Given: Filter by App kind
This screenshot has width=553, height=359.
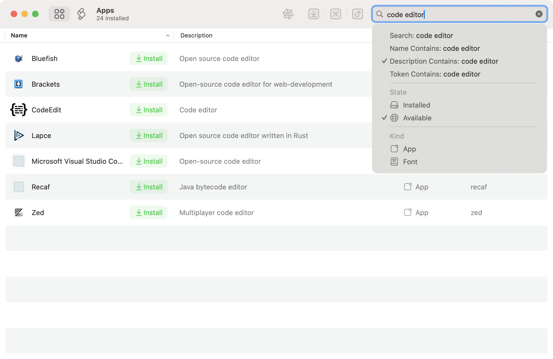Looking at the screenshot, I should point(409,149).
